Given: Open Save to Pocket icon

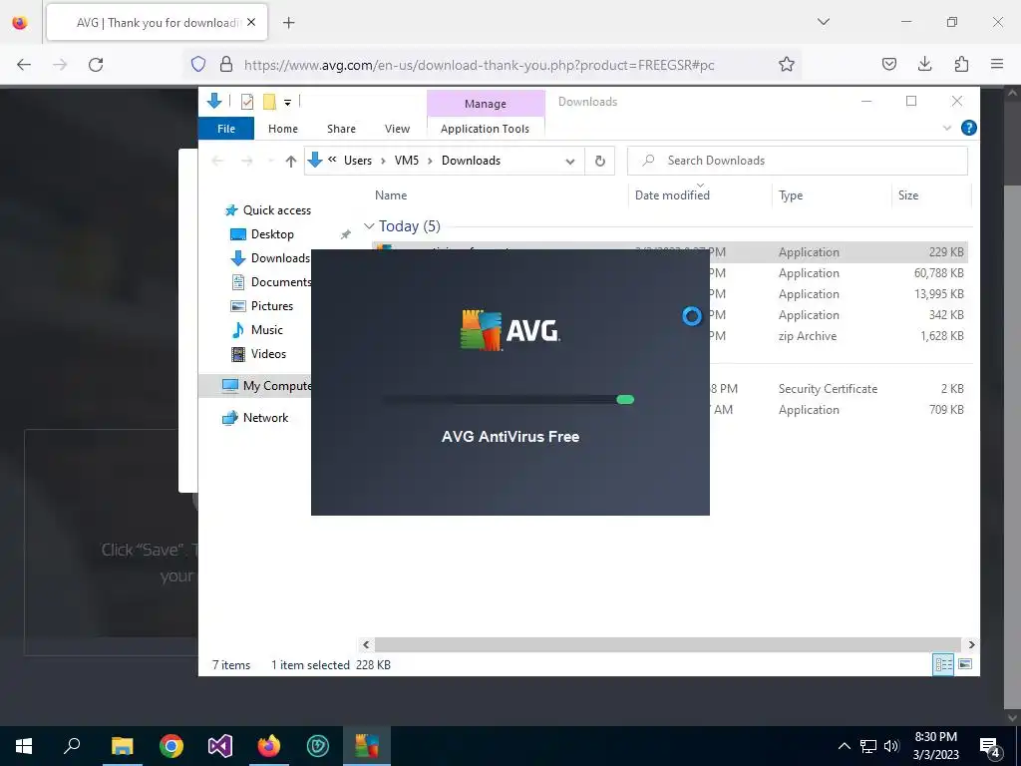Looking at the screenshot, I should [888, 64].
